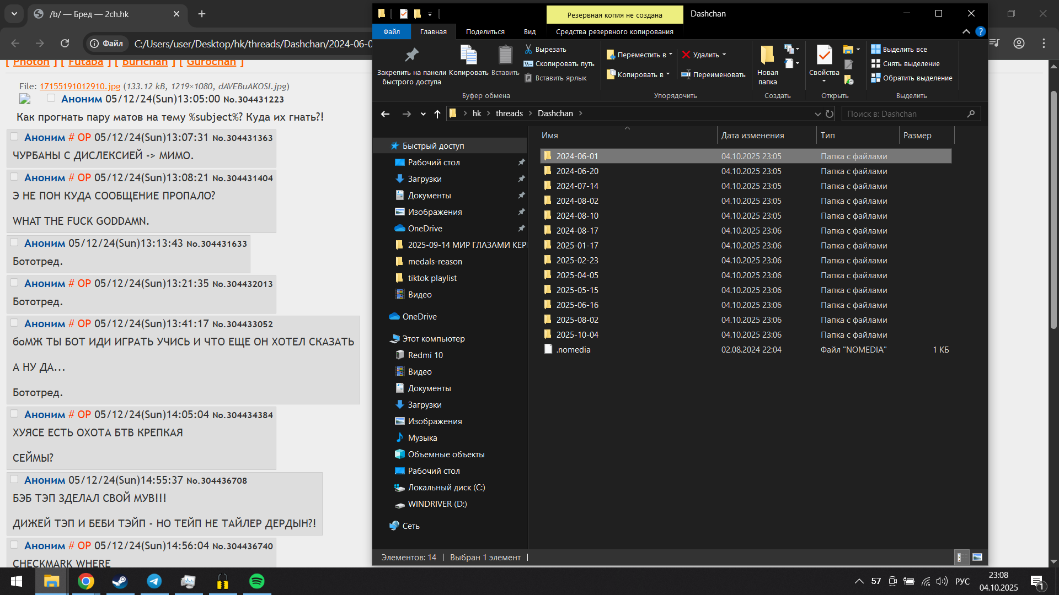Open the Properties icon with red checkmark

(x=824, y=55)
